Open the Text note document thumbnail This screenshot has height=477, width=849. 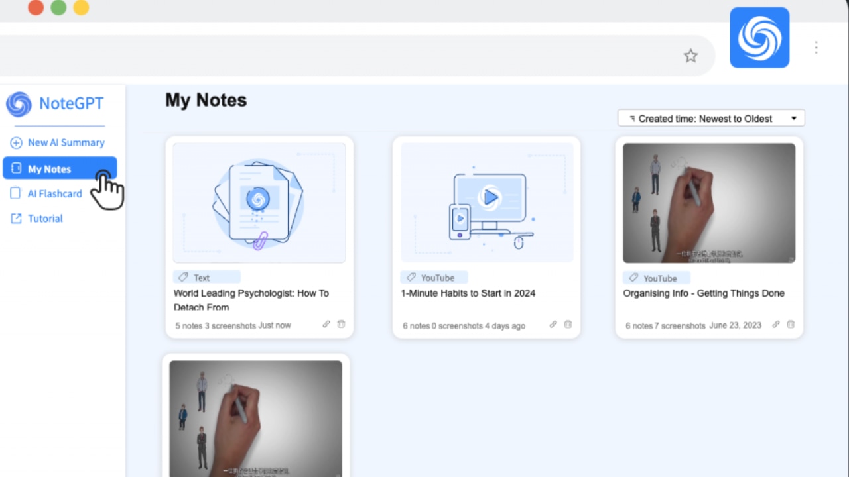(259, 203)
